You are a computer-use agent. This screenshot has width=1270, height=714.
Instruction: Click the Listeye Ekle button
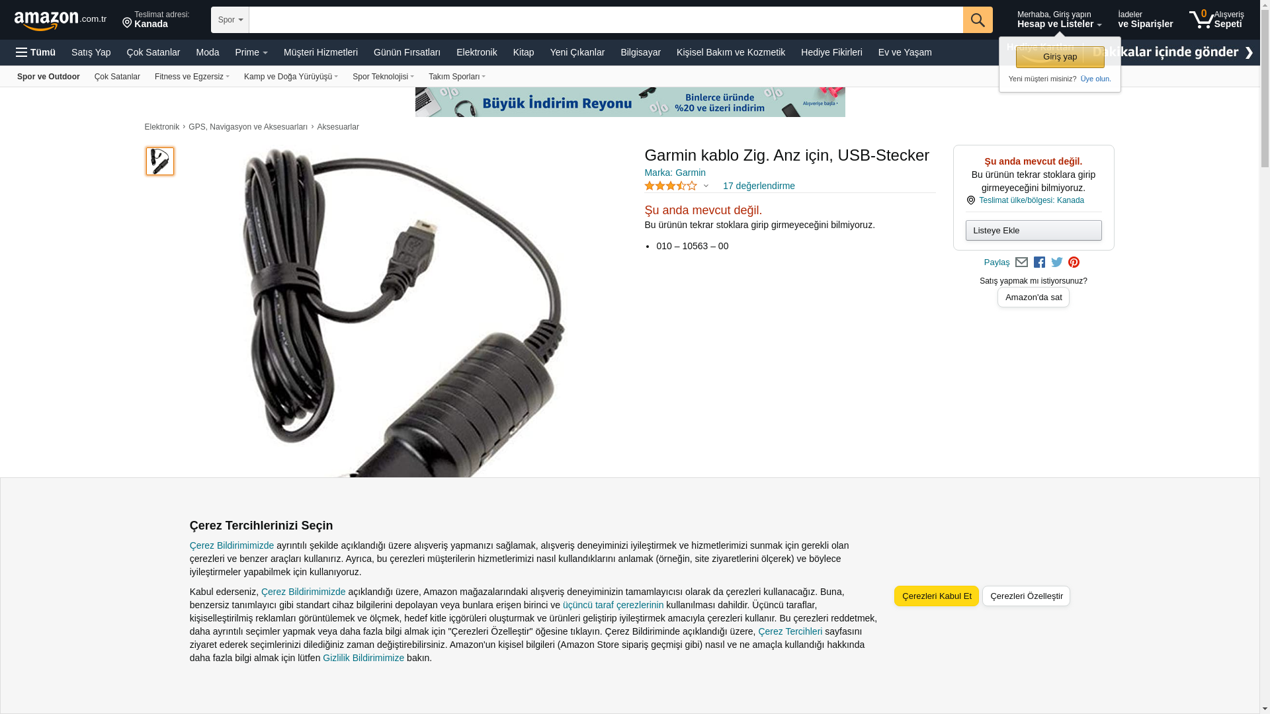pos(1033,230)
